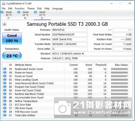Select the Runtime Bad Block (Total) text
The height and width of the screenshot is (121, 135).
[29, 94]
